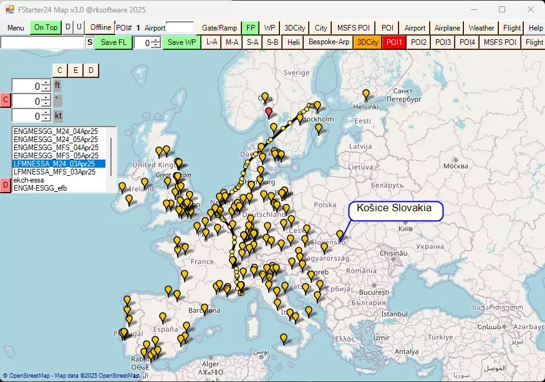Click the FStarter24 app icon in title bar

(x=9, y=9)
